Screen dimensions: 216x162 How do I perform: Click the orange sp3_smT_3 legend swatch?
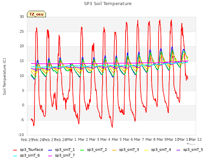[x=114, y=150]
